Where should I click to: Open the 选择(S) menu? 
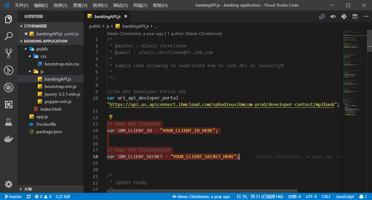coord(60,5)
